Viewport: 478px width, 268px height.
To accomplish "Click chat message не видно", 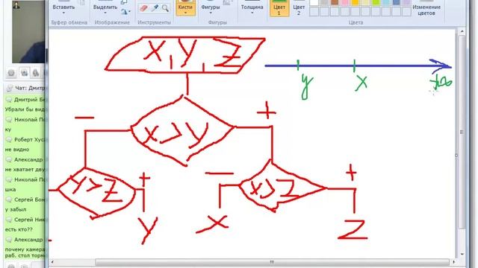I will click(17, 150).
